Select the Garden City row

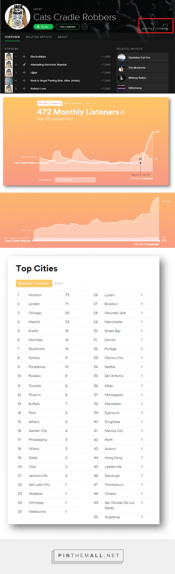pos(50,431)
